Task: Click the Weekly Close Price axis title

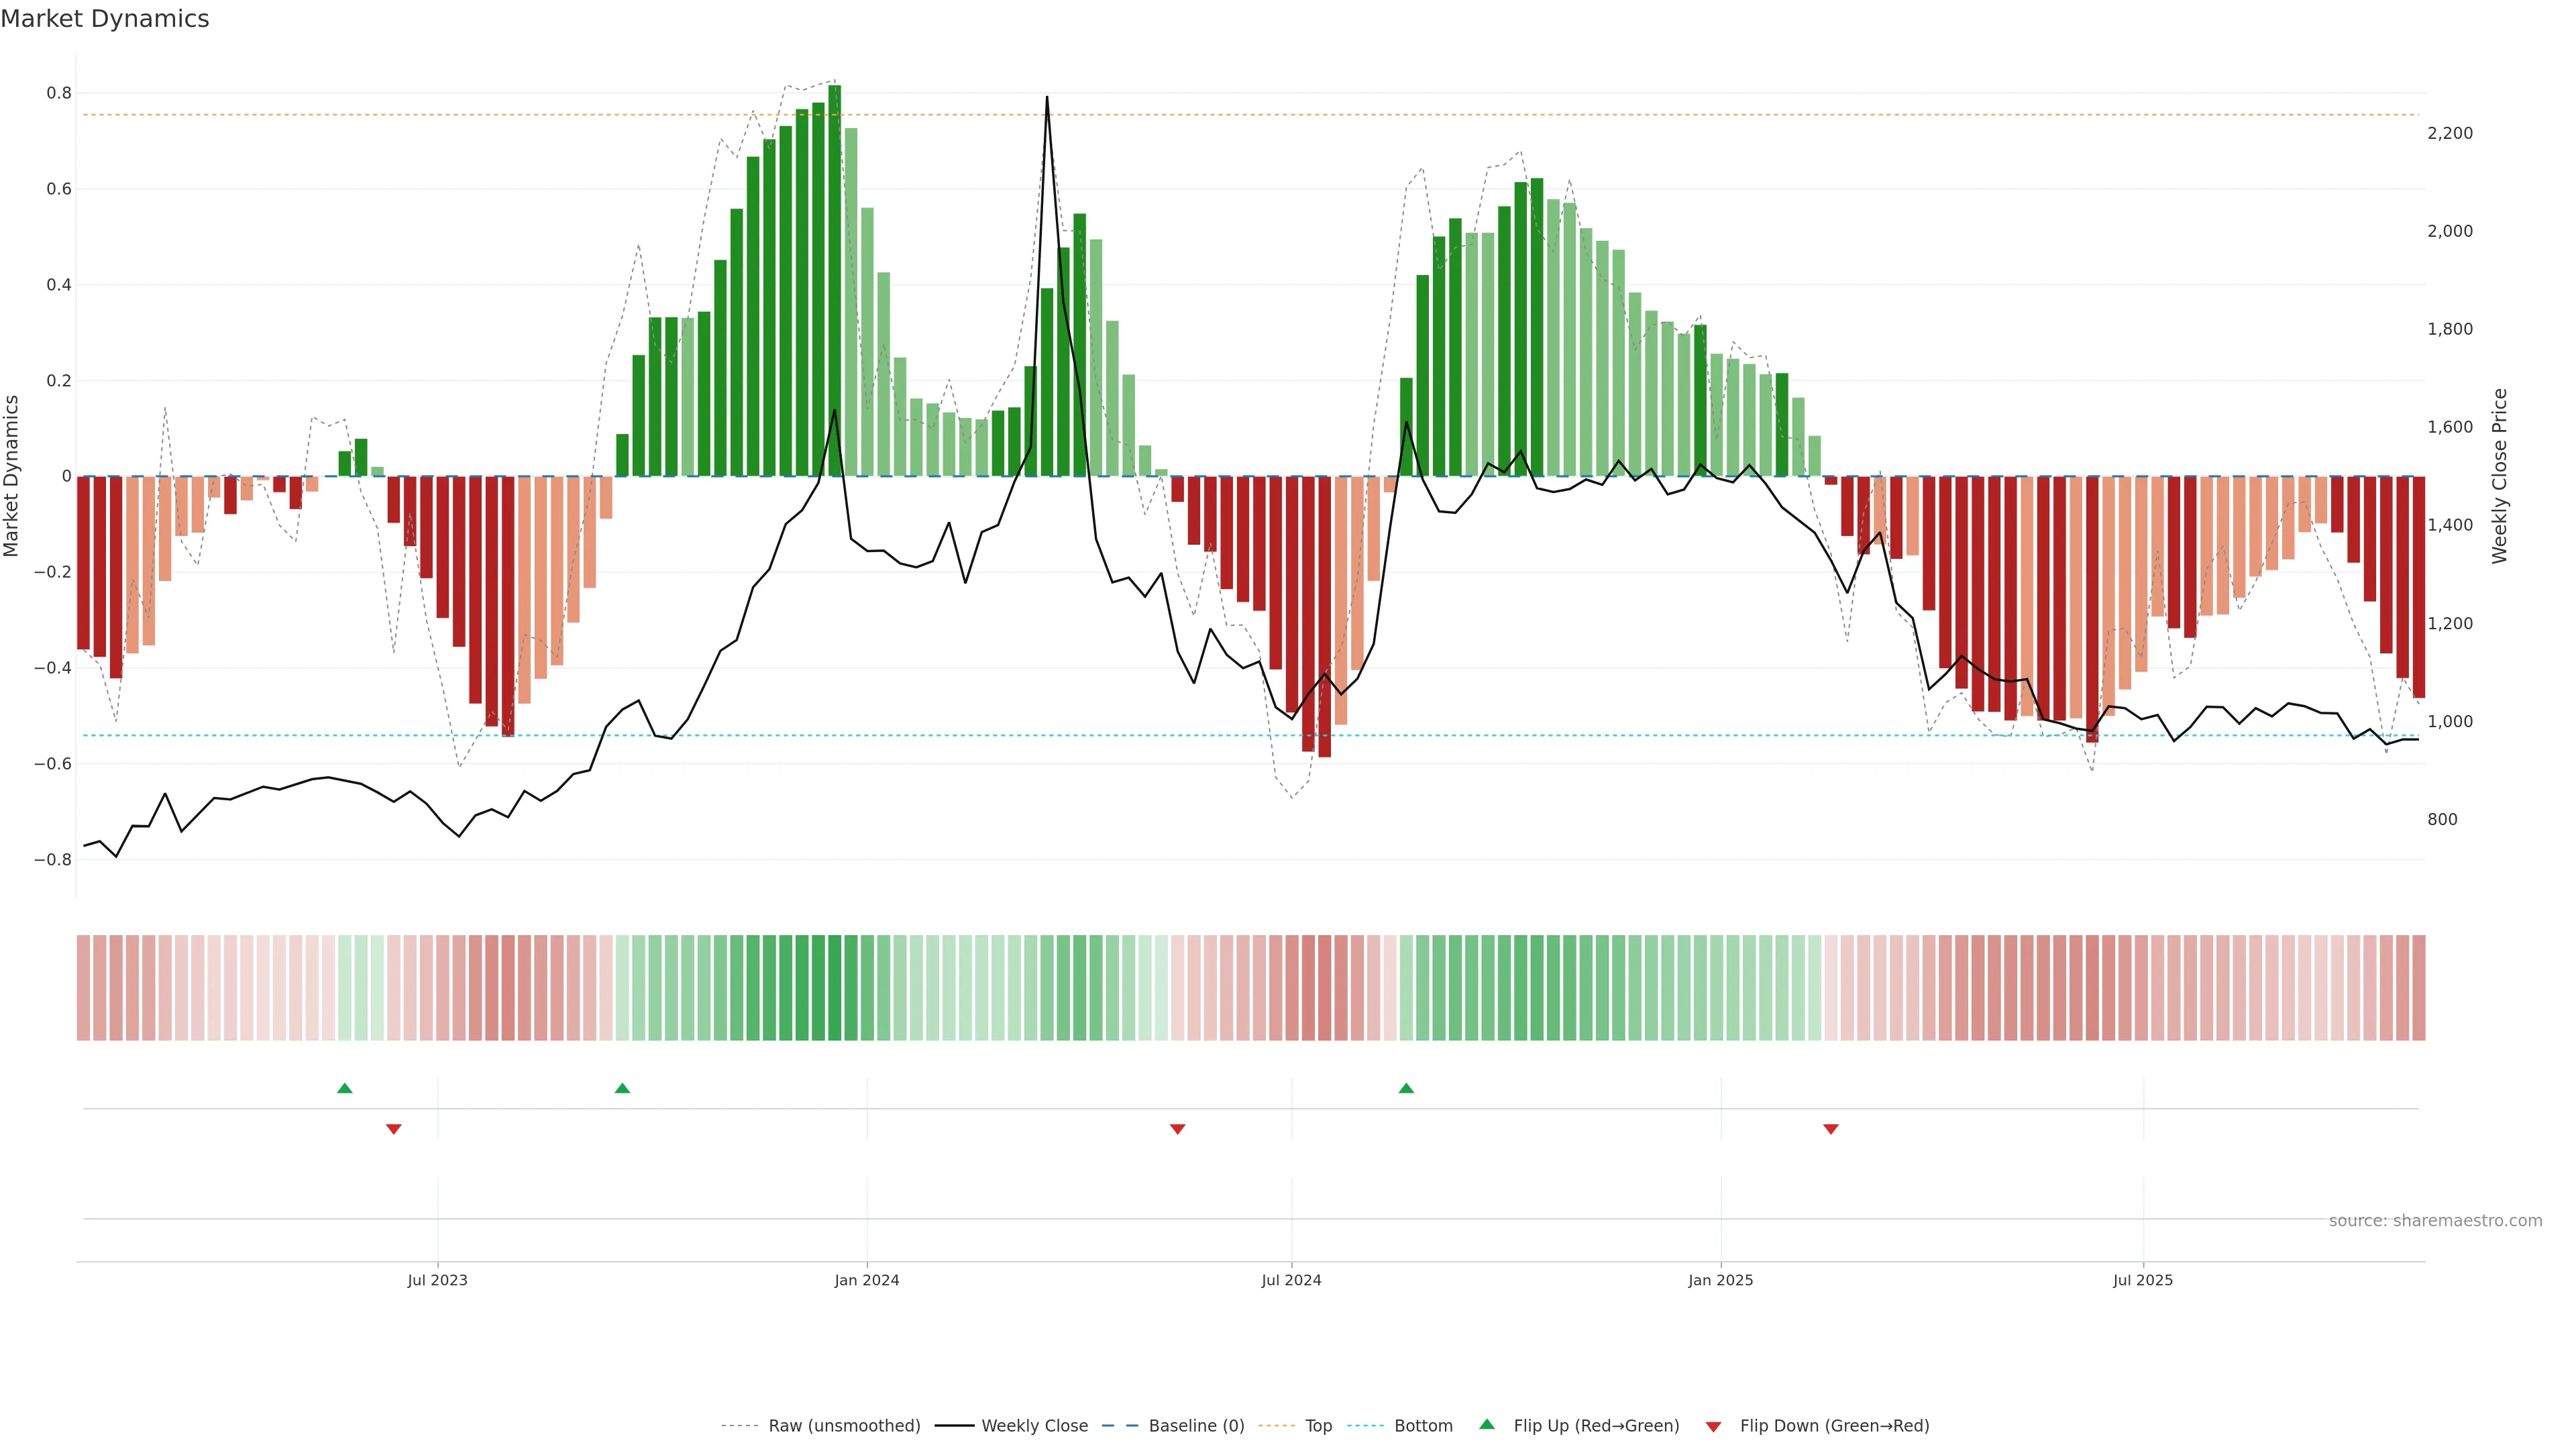Action: [2500, 476]
